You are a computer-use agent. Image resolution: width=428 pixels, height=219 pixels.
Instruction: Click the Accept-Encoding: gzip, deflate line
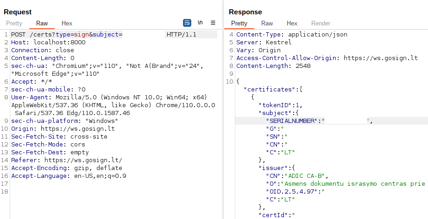[x=67, y=168]
